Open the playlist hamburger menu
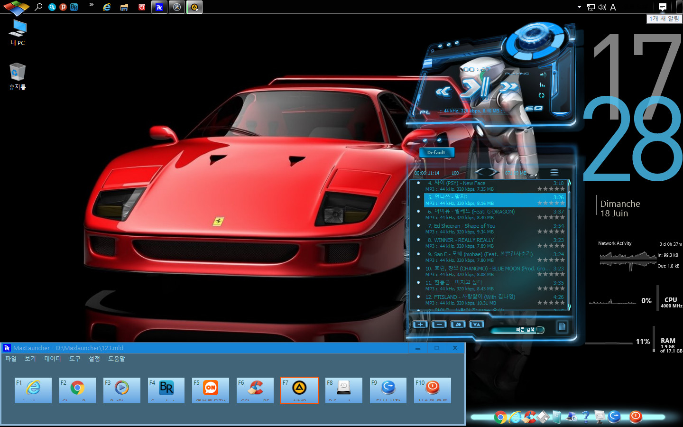683x427 pixels. pos(554,173)
